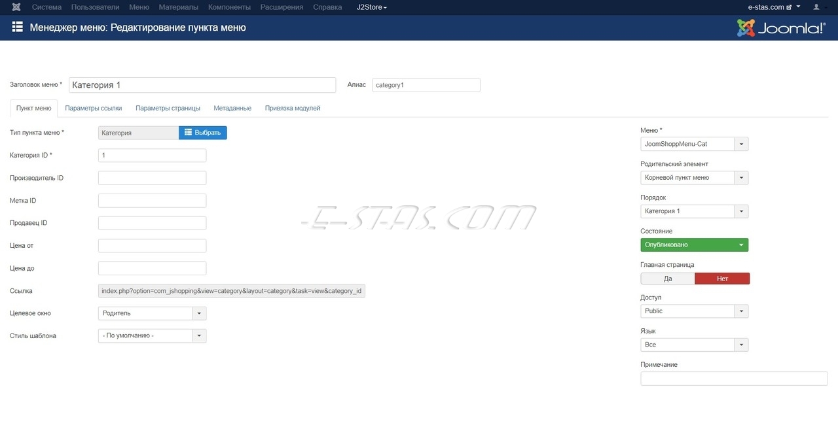838x427 pixels.
Task: Open the Меню top menu
Action: pos(139,7)
